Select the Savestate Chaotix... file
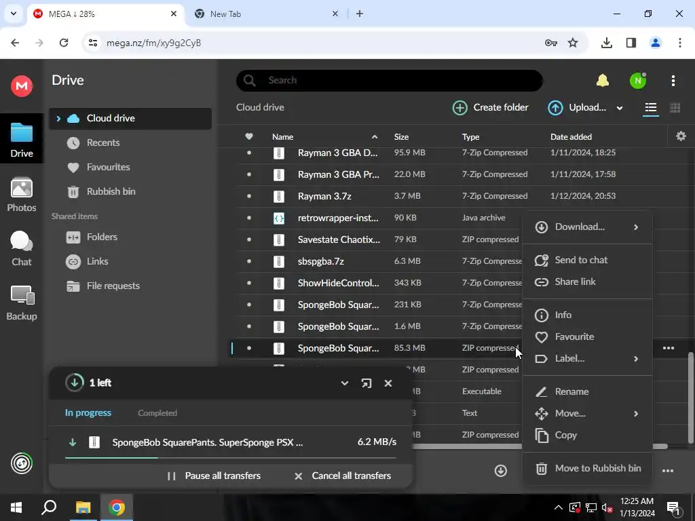 pyautogui.click(x=339, y=239)
